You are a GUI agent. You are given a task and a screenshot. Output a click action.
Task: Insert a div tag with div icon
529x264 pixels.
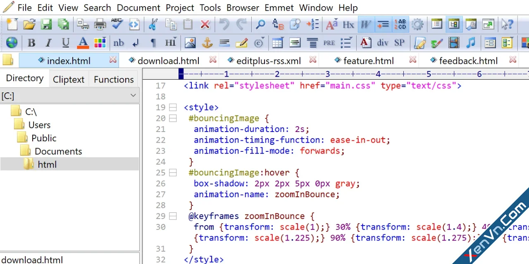383,42
